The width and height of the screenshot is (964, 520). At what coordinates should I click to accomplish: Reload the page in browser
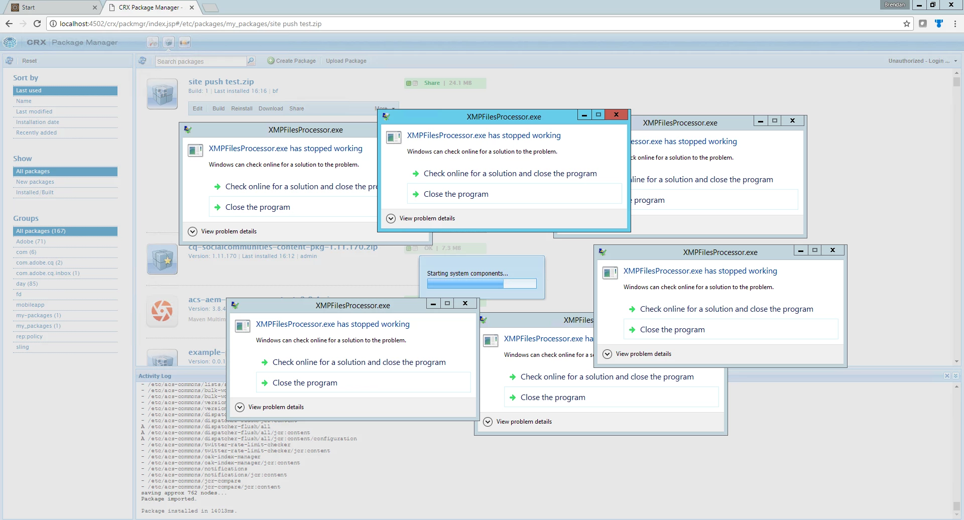click(x=37, y=24)
